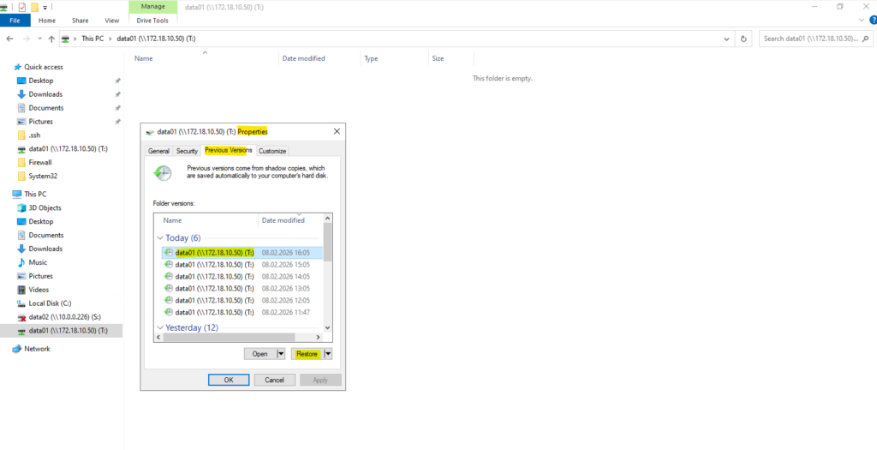877x450 pixels.
Task: Click the quick access toolbar New folder icon
Action: (34, 7)
